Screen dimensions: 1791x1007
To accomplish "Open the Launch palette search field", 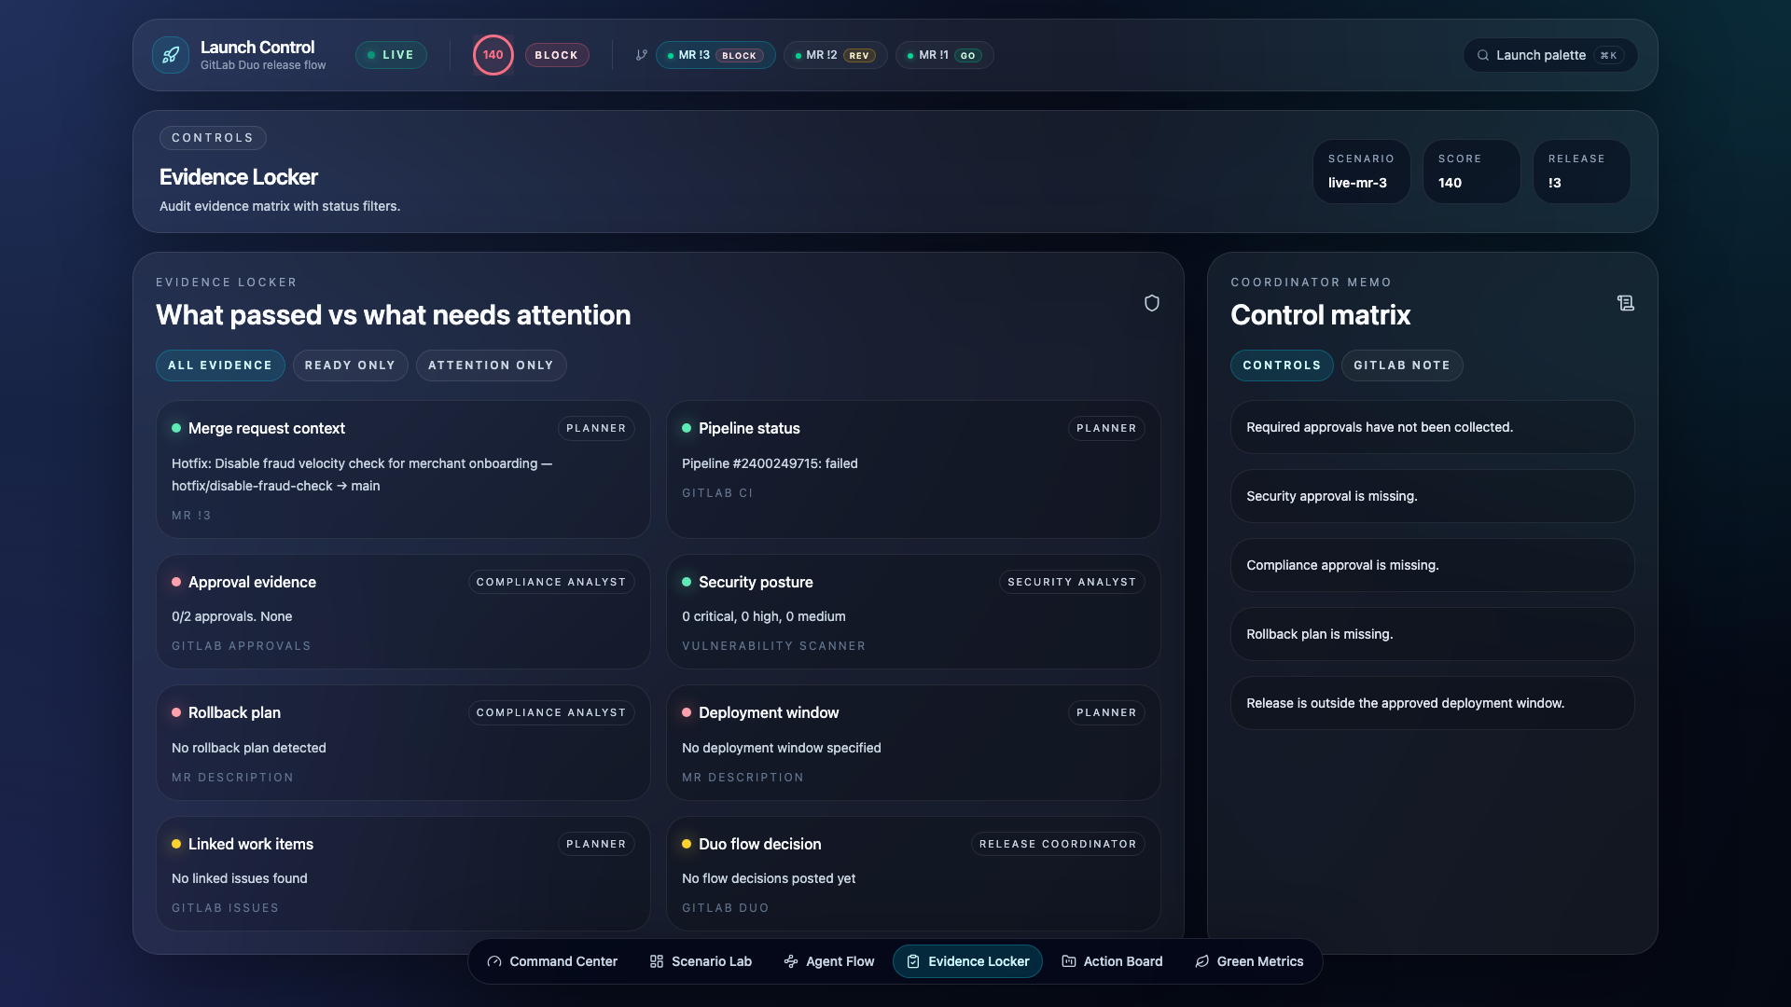I will click(x=1549, y=55).
